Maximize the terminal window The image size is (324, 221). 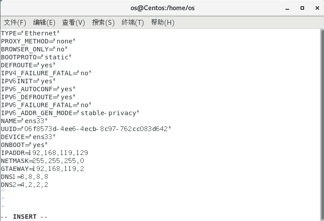tap(302, 8)
